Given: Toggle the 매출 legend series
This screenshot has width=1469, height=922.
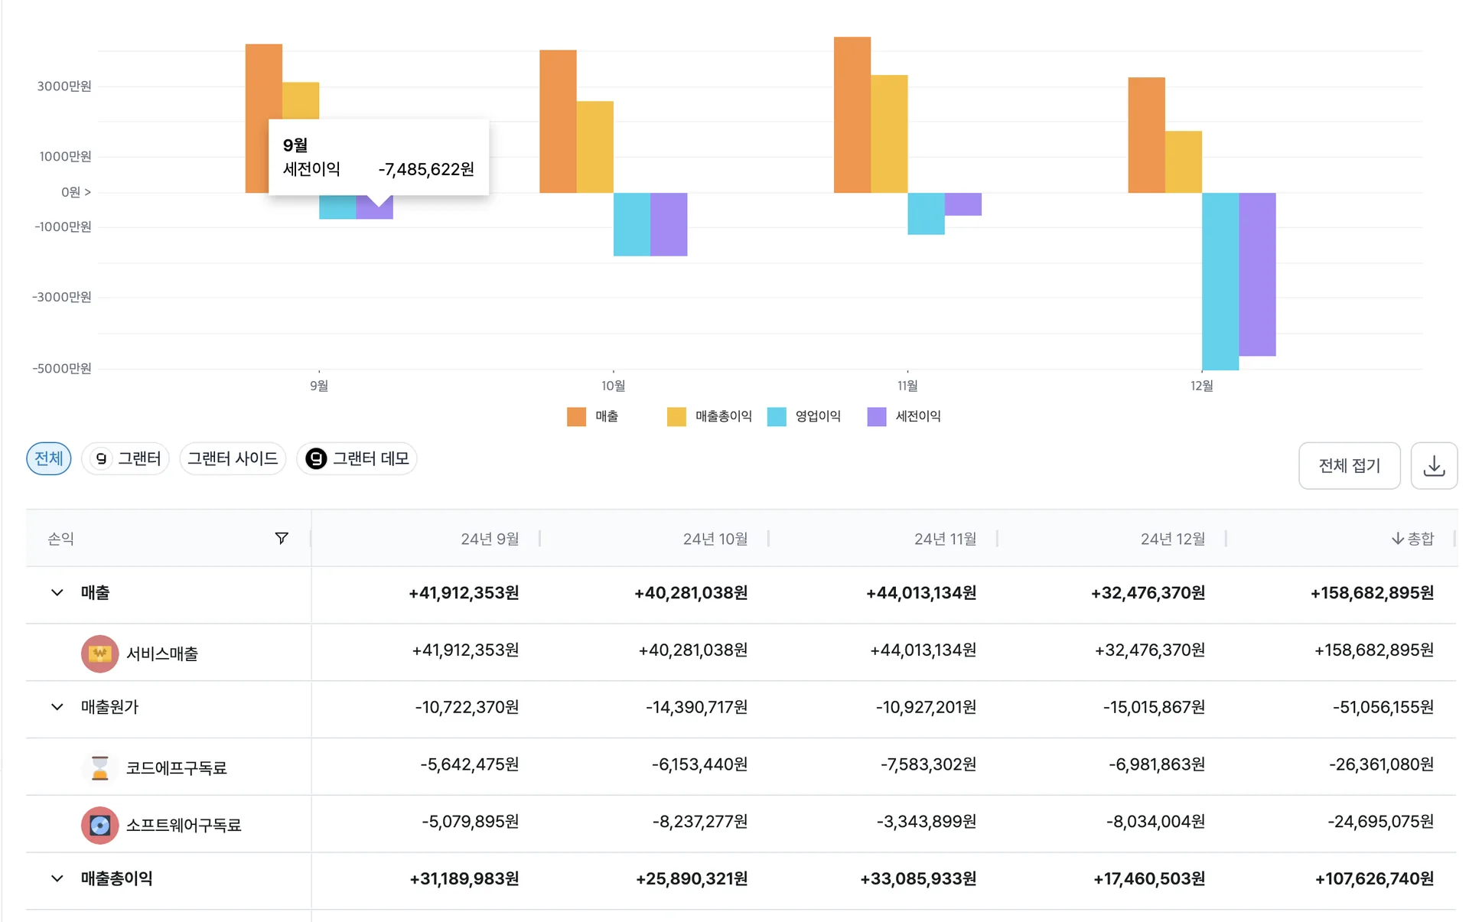Looking at the screenshot, I should 593,416.
